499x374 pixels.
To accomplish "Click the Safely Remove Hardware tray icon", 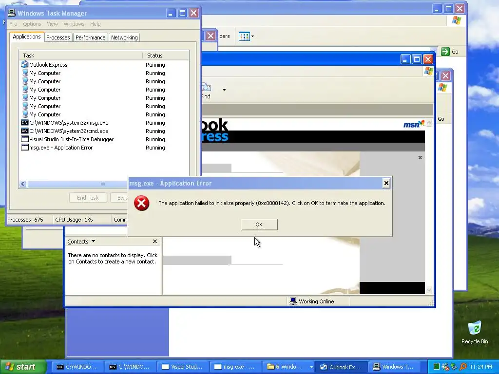I will (454, 367).
